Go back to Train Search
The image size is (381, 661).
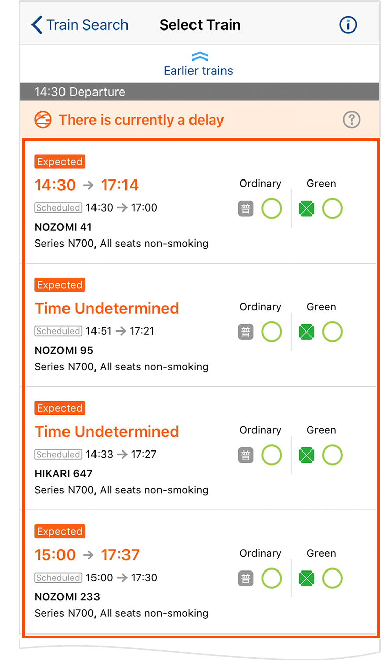pyautogui.click(x=87, y=25)
